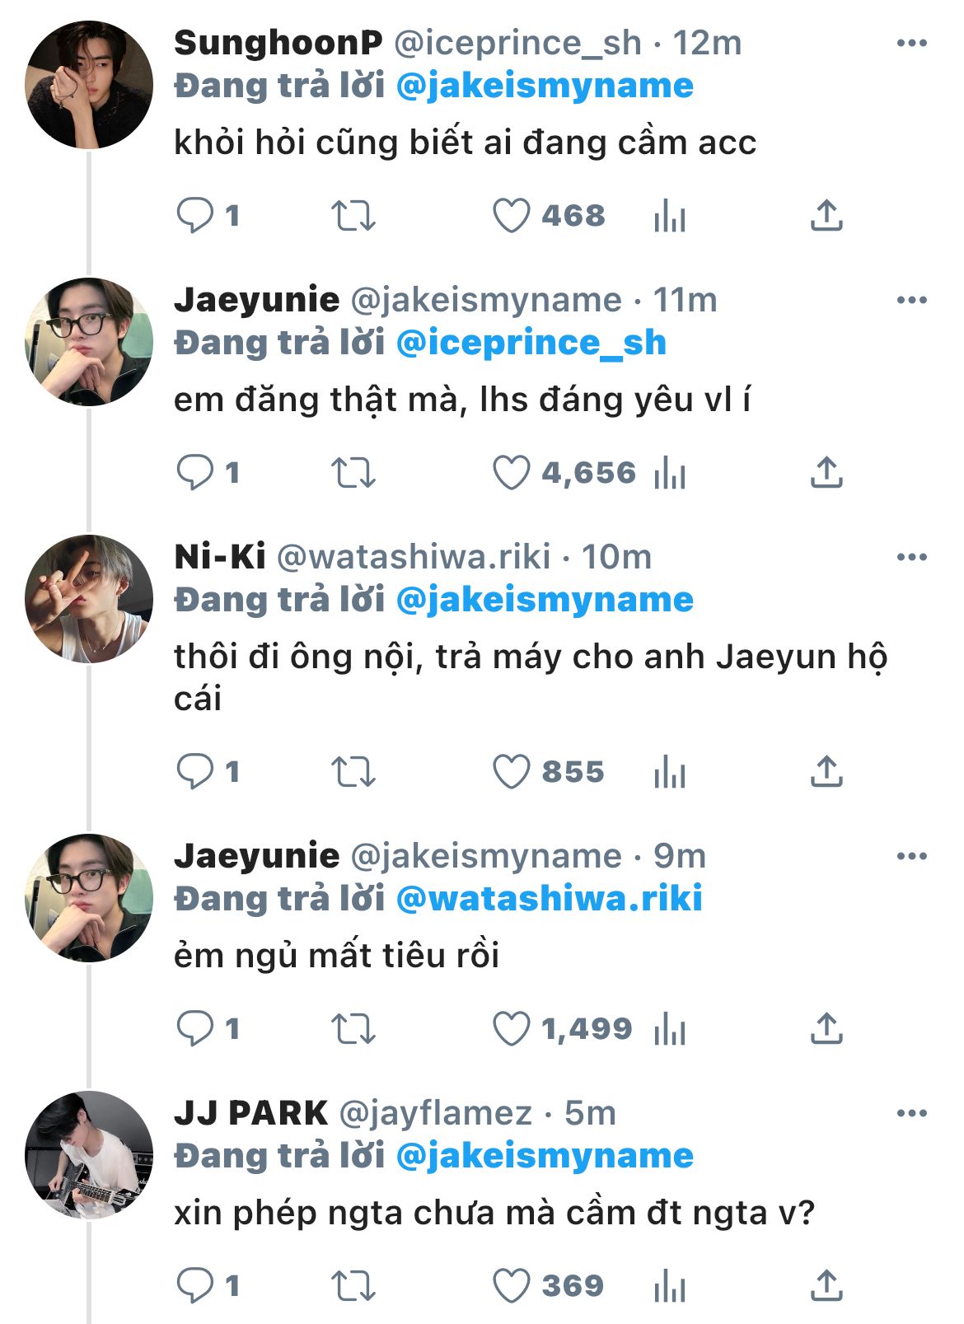
Task: Click Ni-Ki's display name
Action: [x=219, y=557]
